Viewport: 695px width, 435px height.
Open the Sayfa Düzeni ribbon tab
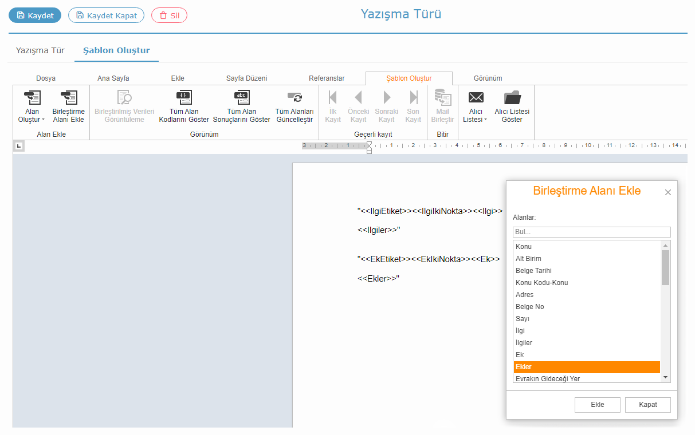[x=247, y=78]
